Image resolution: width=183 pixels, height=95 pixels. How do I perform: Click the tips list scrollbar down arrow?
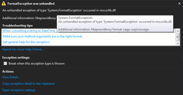(x=178, y=44)
